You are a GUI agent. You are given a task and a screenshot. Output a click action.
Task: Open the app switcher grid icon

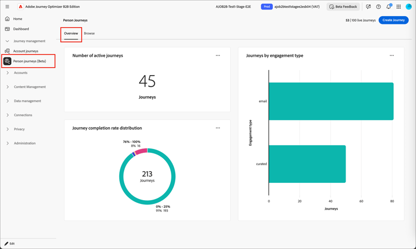point(398,7)
